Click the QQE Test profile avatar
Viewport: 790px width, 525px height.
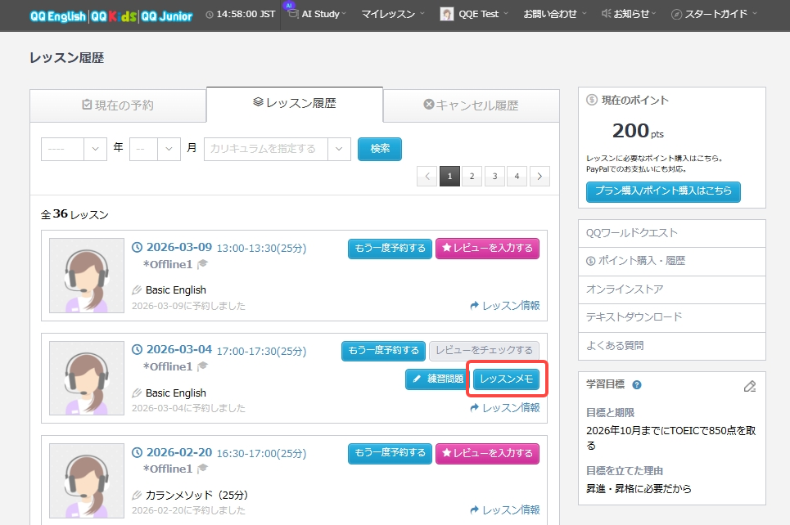(x=447, y=15)
